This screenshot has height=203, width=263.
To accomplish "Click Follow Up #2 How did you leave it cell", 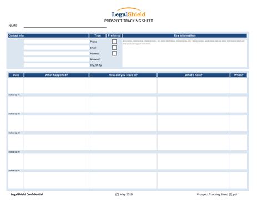I will tap(123, 124).
